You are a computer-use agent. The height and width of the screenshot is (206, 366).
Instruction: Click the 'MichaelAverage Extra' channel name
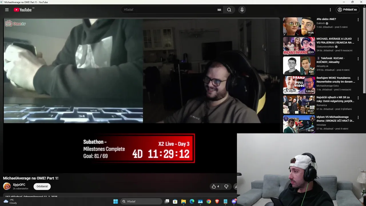(328, 86)
